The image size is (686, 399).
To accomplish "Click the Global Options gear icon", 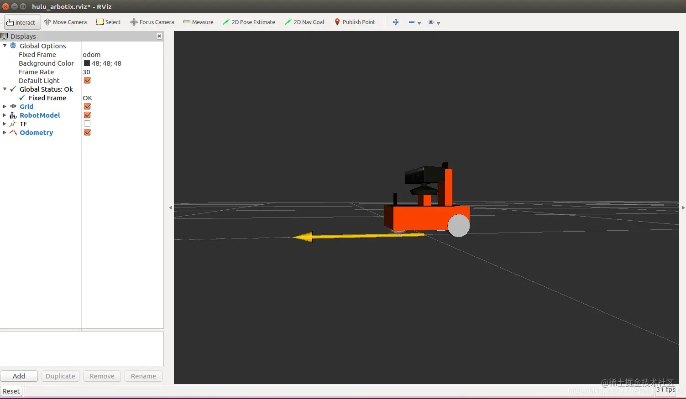I will pyautogui.click(x=13, y=46).
